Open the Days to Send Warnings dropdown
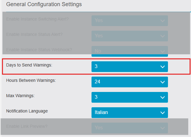191x137 pixels. (x=129, y=67)
